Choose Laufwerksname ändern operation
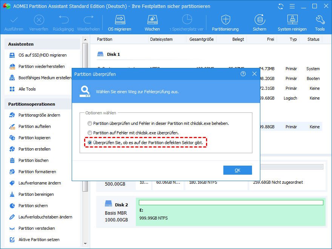Screen dimensions: 332x249 click(x=35, y=183)
